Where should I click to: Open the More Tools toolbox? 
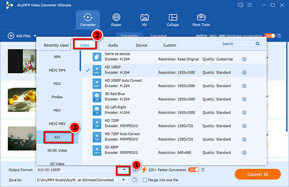pyautogui.click(x=201, y=20)
